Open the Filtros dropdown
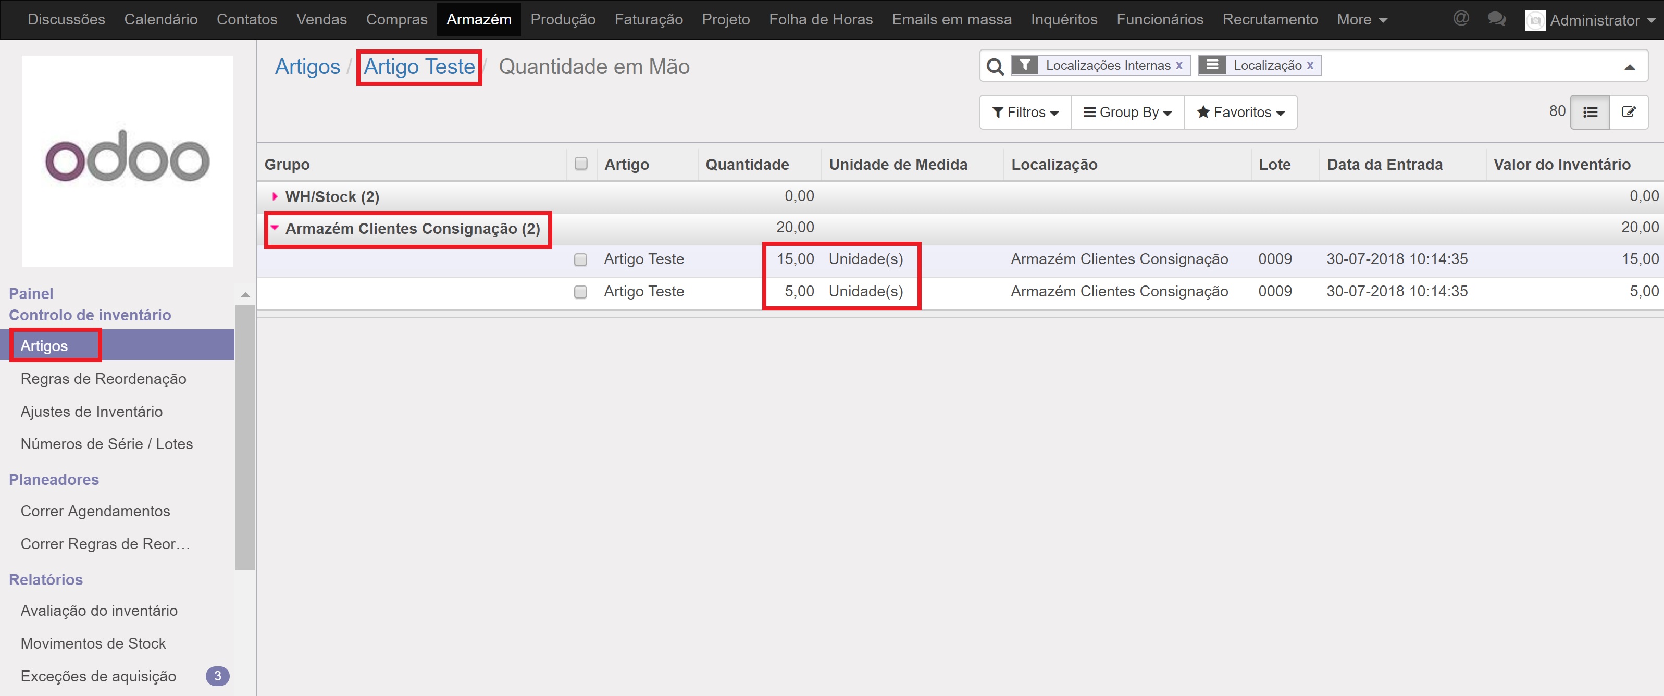Screen dimensions: 1664x696 click(1025, 113)
